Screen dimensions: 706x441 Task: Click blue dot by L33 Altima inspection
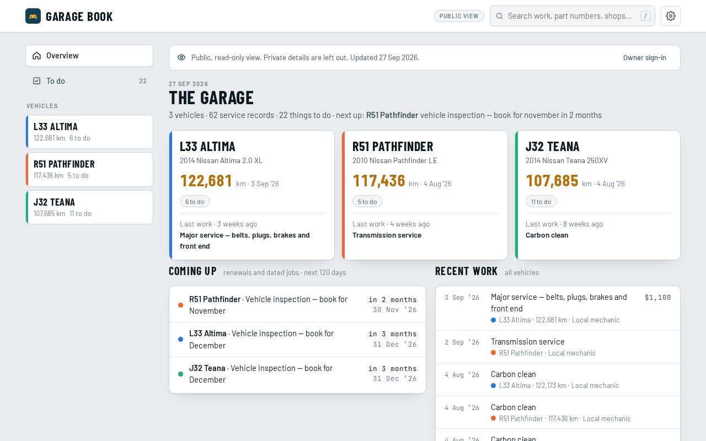tap(180, 340)
